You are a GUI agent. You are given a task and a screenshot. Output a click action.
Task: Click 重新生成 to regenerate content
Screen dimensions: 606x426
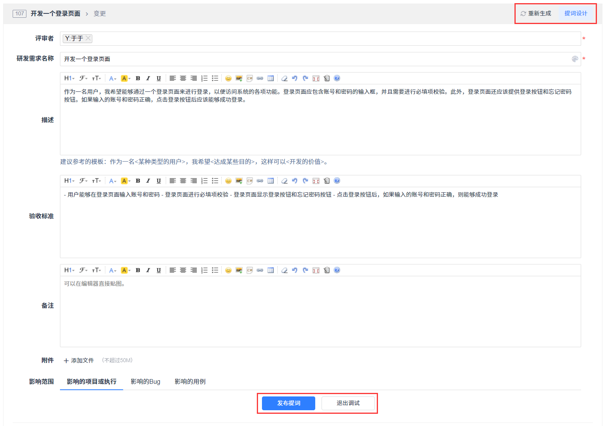tap(536, 13)
